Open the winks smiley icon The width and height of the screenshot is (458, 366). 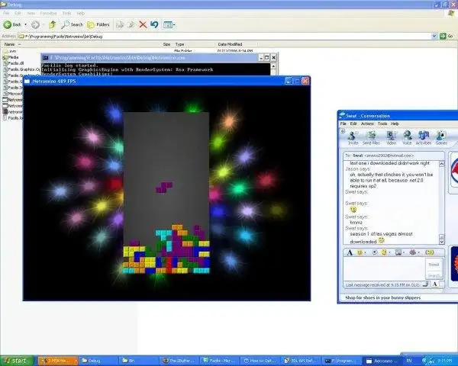(384, 252)
